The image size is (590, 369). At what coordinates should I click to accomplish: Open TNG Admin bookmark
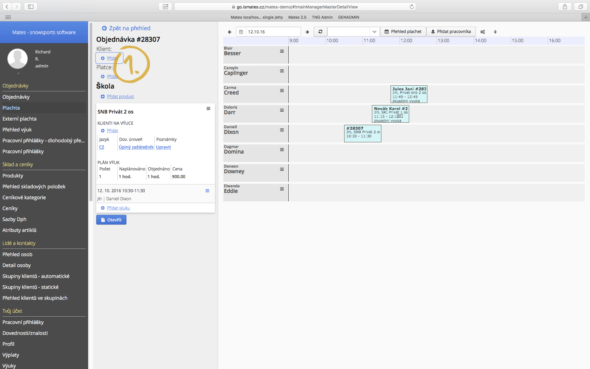[x=322, y=17]
